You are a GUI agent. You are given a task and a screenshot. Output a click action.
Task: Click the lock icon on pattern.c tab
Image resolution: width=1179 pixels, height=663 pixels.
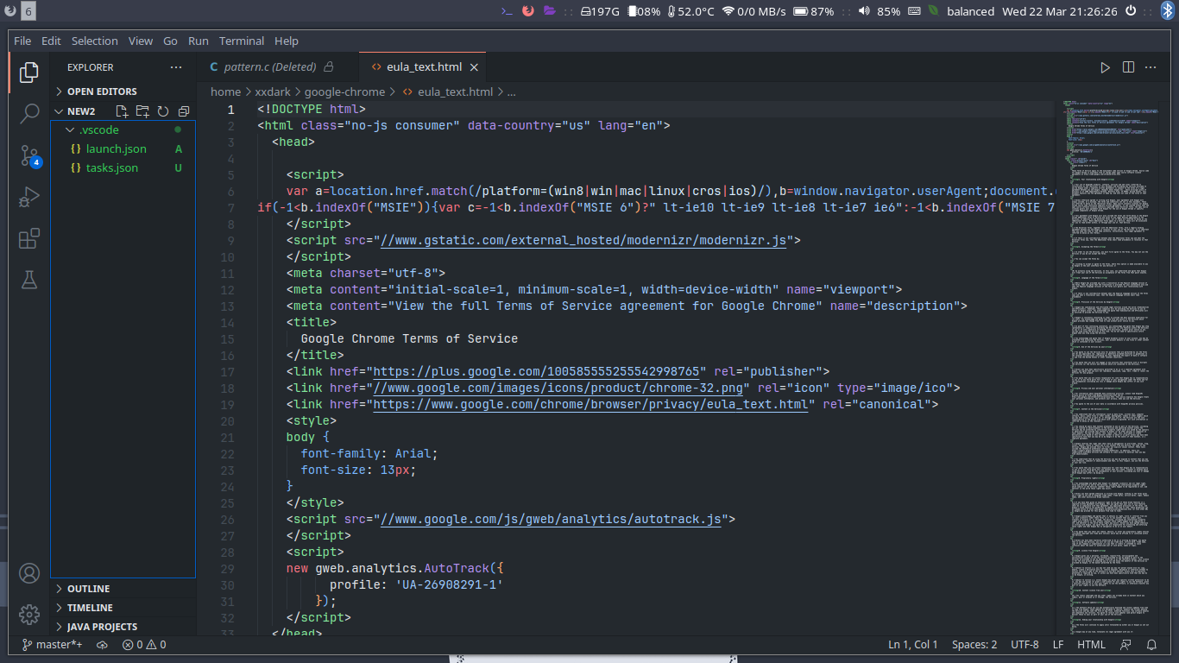pyautogui.click(x=328, y=66)
